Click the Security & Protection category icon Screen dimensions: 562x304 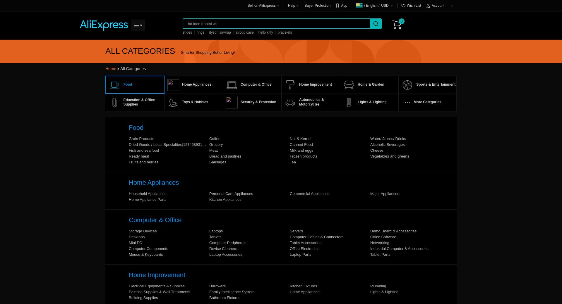(232, 103)
